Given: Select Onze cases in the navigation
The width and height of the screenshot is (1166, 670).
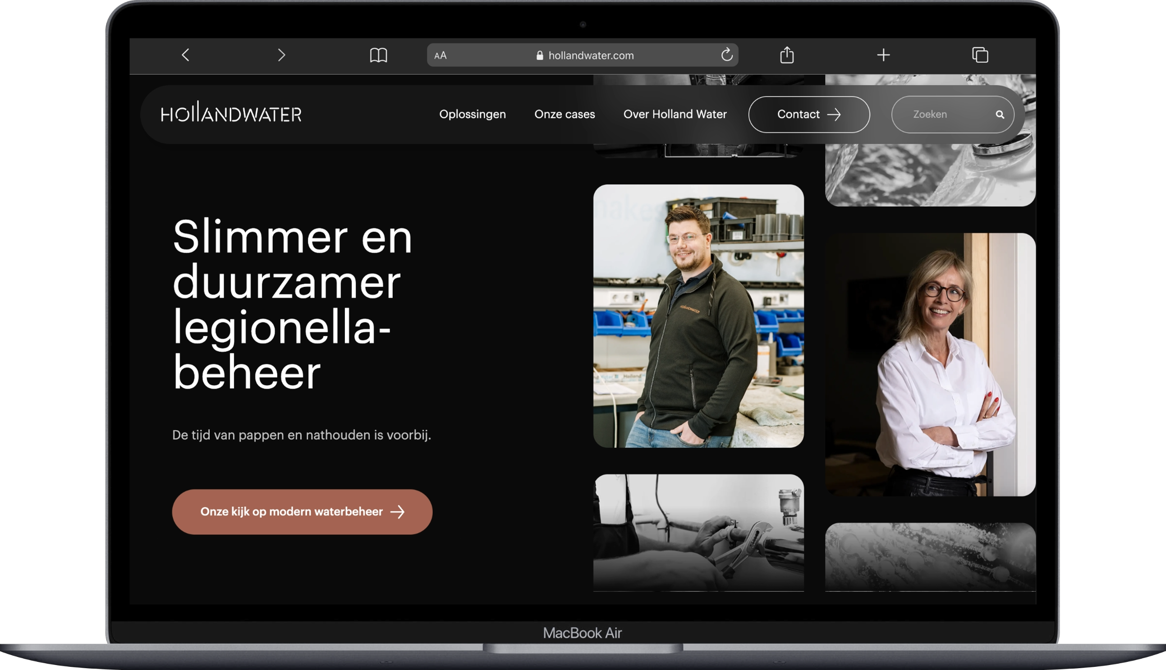Looking at the screenshot, I should (x=565, y=114).
